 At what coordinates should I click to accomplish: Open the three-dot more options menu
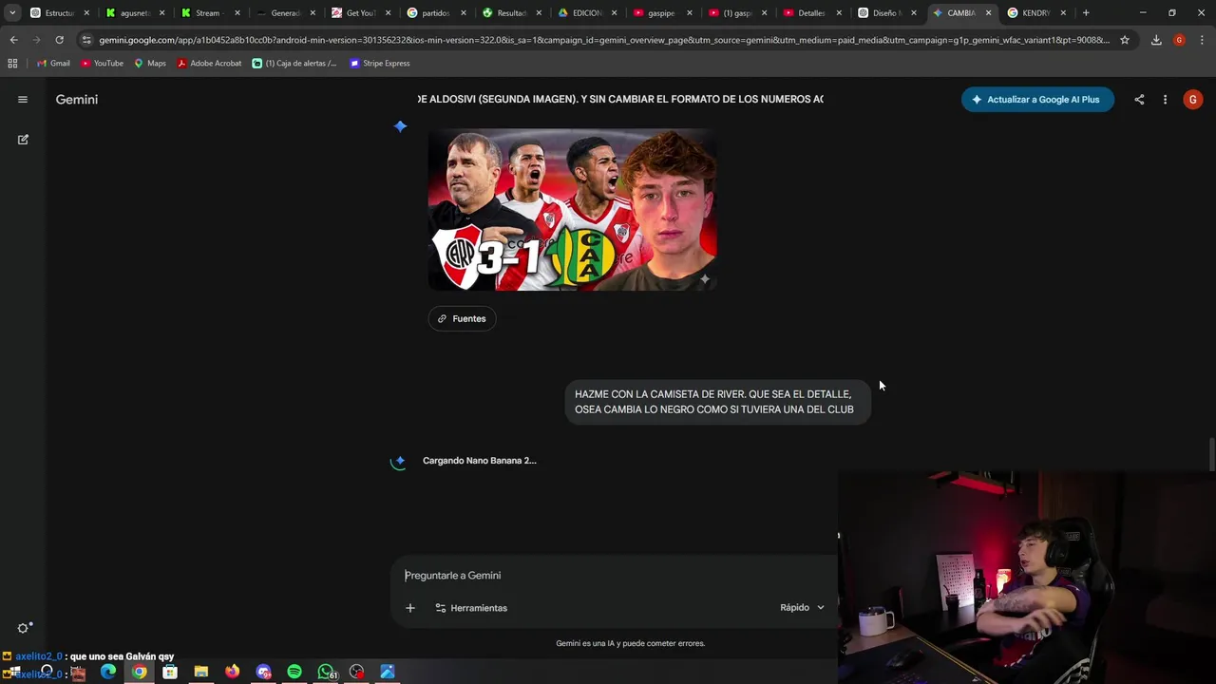coord(1165,99)
